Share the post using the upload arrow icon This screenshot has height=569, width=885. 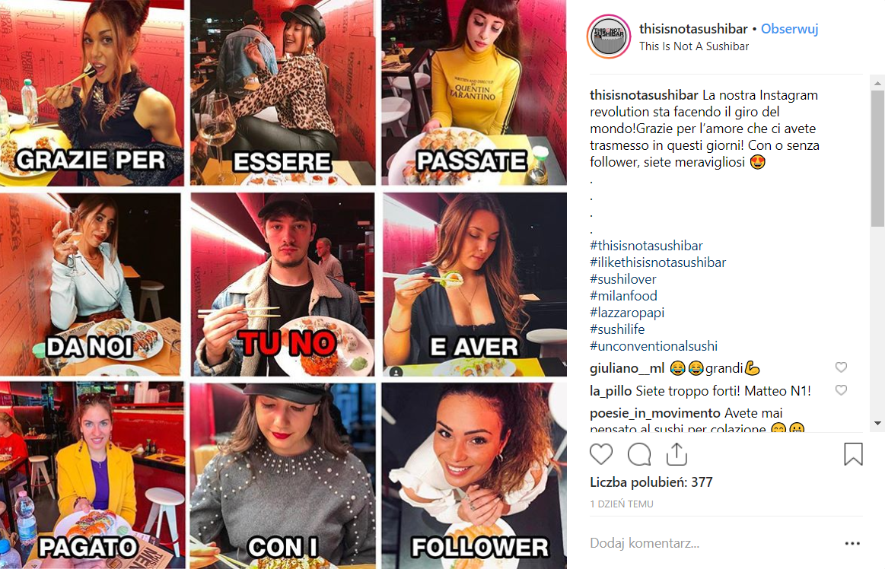[x=676, y=454]
